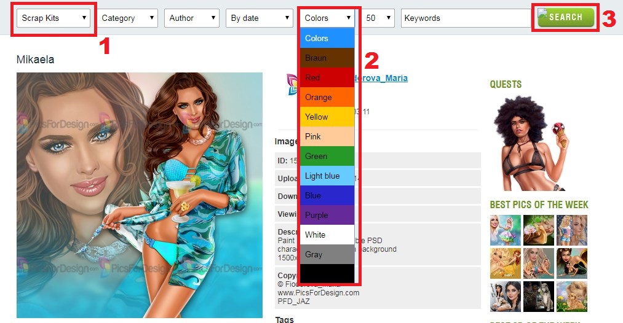Image resolution: width=623 pixels, height=323 pixels.
Task: Open the Quests pin-up image
Action: 531,144
